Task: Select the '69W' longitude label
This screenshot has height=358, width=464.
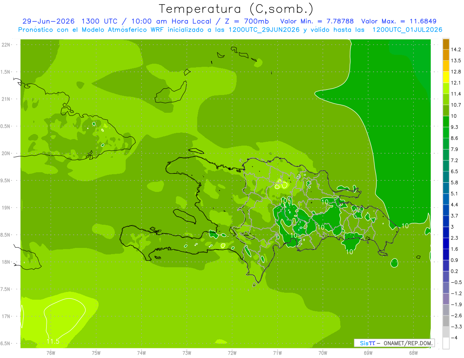Action: [x=368, y=353]
